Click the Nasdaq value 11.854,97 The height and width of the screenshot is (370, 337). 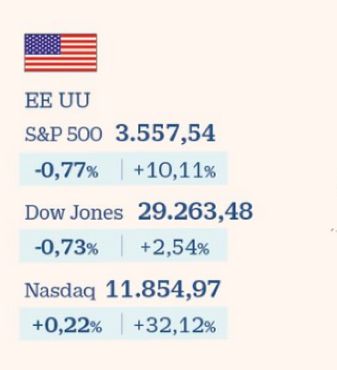tap(163, 289)
